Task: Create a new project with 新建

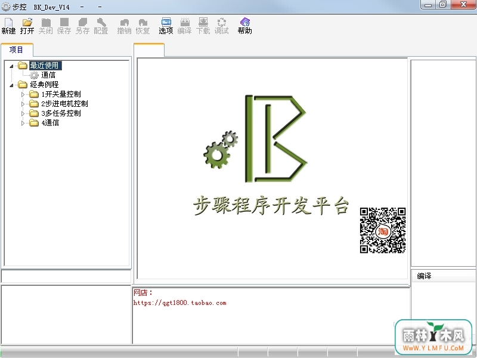Action: pos(8,26)
